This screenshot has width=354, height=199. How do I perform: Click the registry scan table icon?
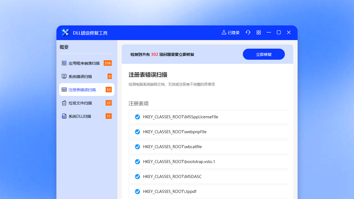pos(64,90)
